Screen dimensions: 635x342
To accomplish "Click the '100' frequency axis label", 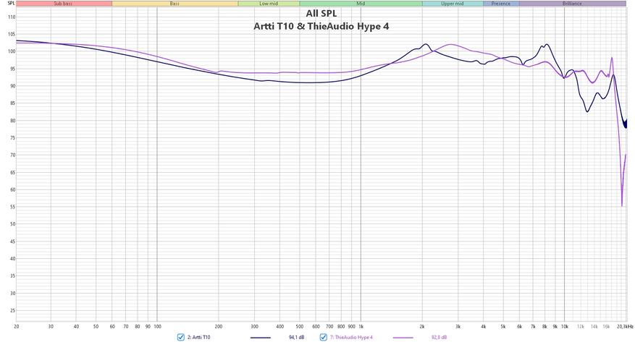I will coord(157,326).
